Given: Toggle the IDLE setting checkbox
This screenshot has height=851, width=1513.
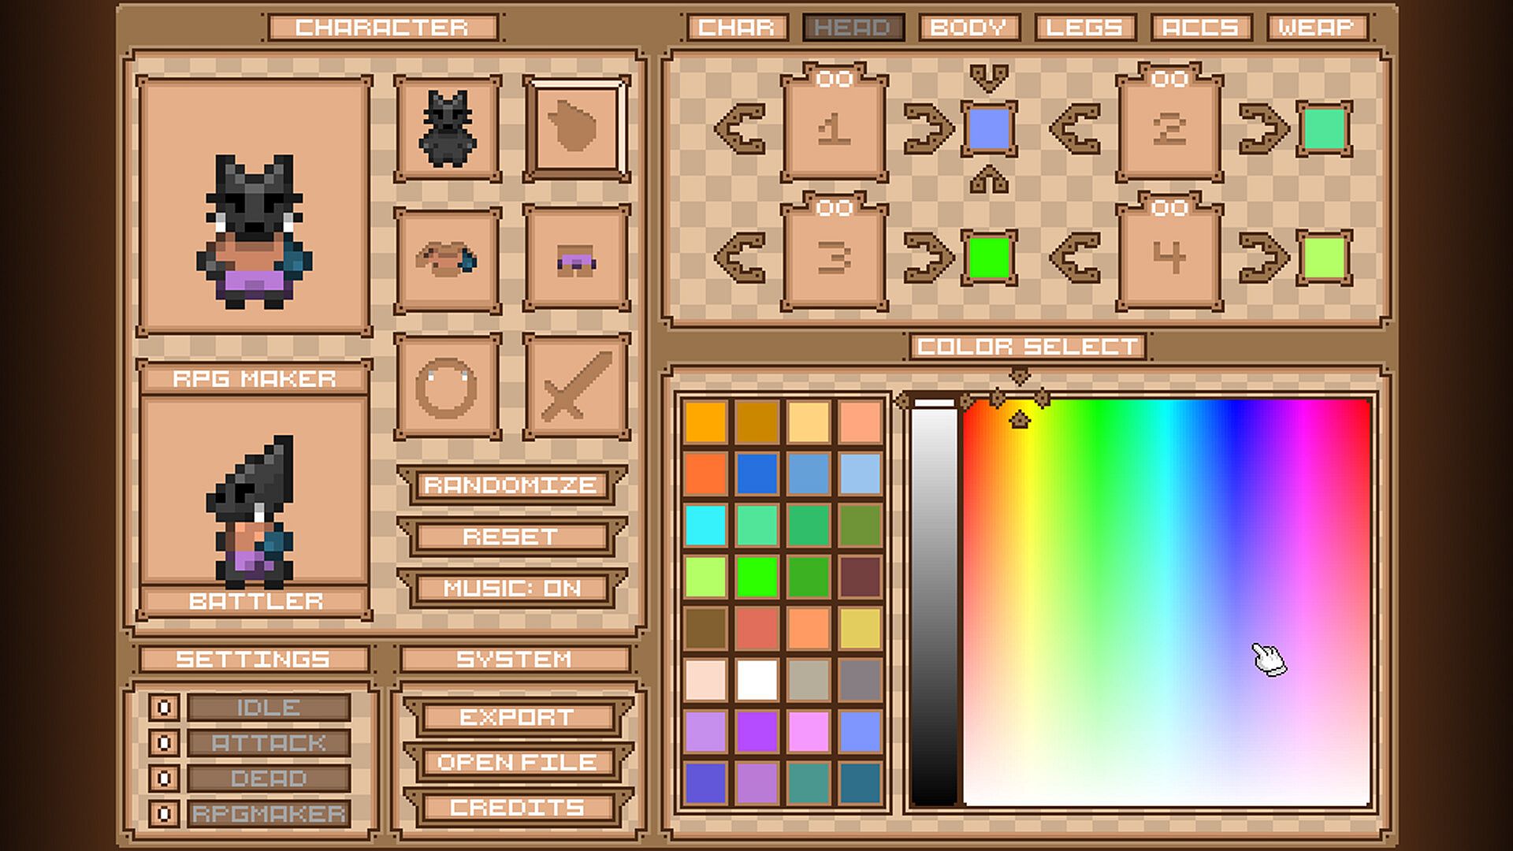Looking at the screenshot, I should [x=164, y=708].
